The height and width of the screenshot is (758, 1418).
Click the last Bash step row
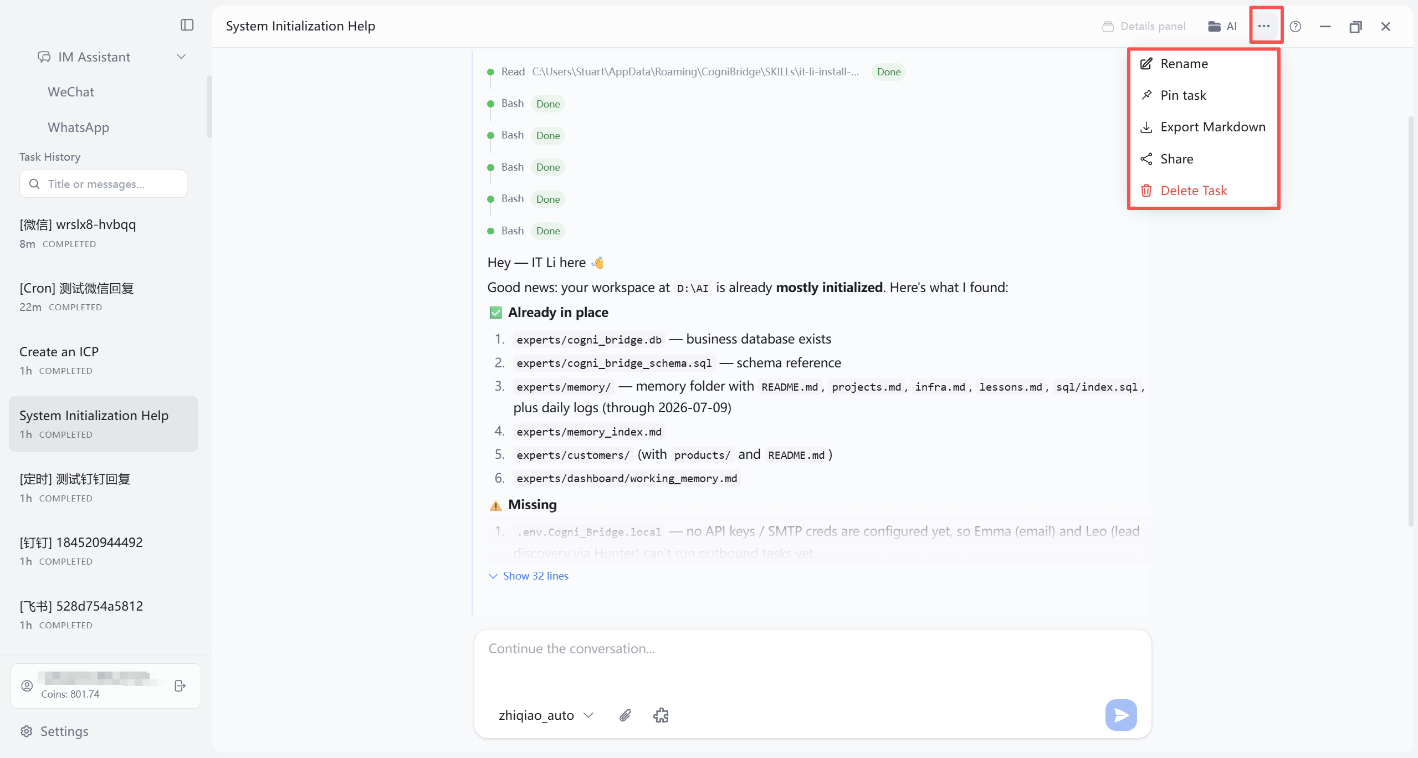525,231
